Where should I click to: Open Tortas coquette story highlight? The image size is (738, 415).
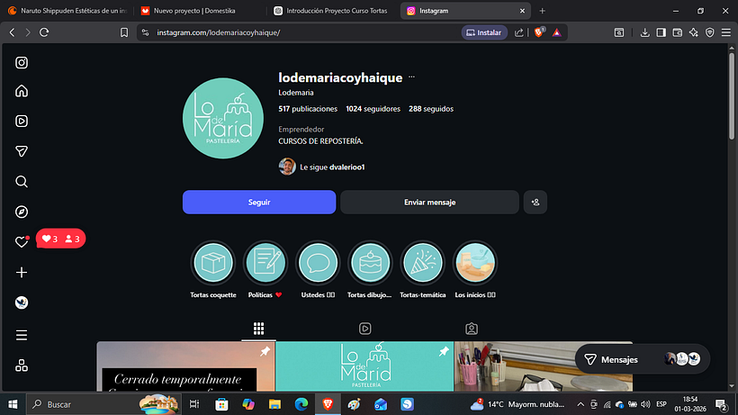(x=213, y=263)
